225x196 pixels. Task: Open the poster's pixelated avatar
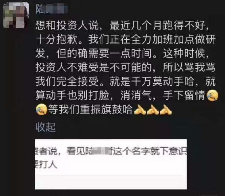(16, 15)
